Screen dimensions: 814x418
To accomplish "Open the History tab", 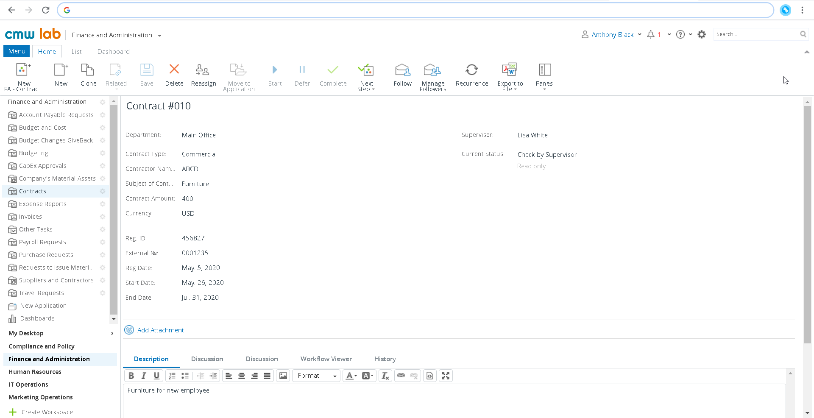I will tap(385, 359).
